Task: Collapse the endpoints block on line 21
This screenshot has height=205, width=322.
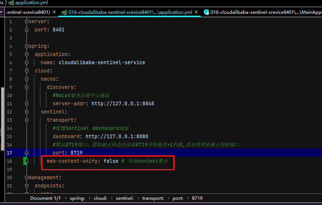Action: coord(27,186)
